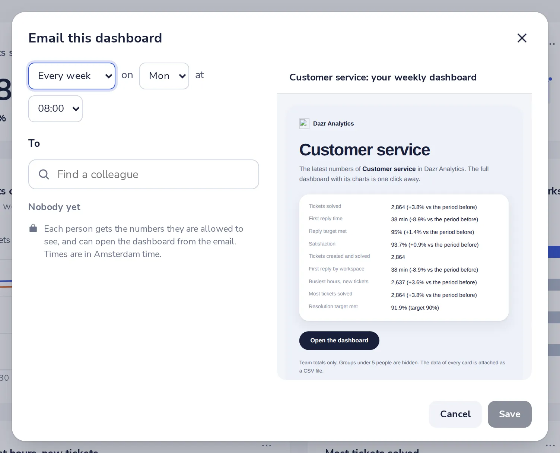The image size is (560, 453).
Task: Click the lock icon beside privacy note
Action: click(x=33, y=228)
